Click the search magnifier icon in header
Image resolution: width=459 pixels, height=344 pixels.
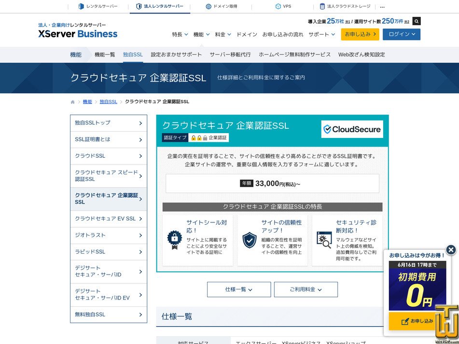pyautogui.click(x=416, y=21)
